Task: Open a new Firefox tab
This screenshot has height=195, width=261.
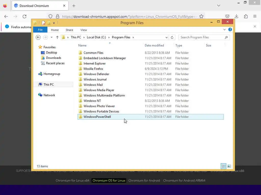Action: point(74,6)
